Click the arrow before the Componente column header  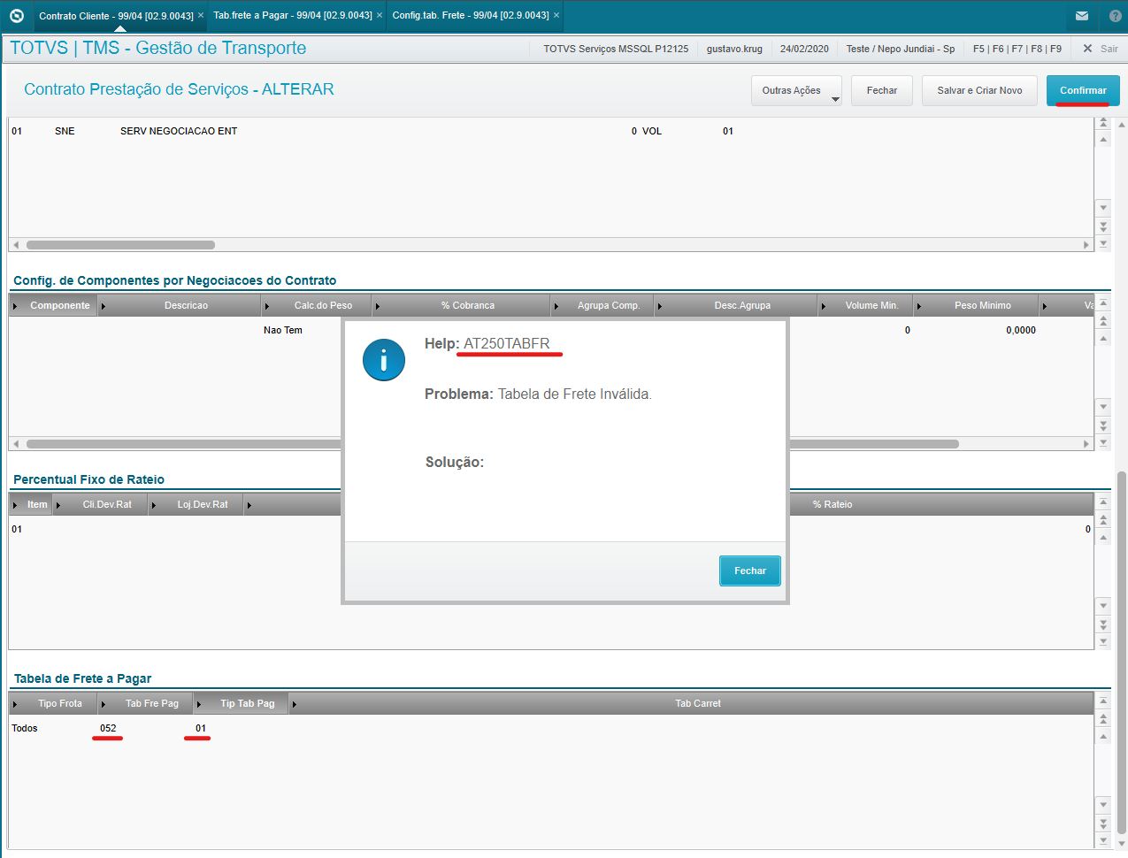pyautogui.click(x=15, y=306)
